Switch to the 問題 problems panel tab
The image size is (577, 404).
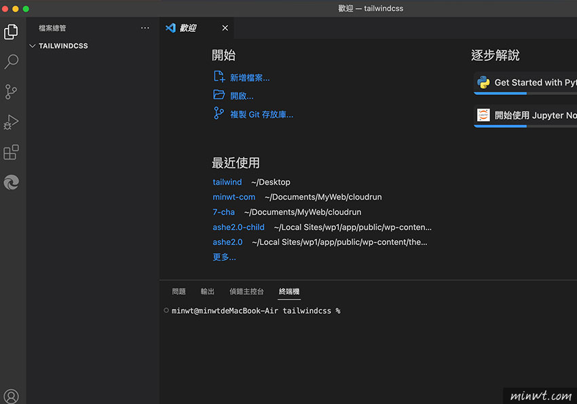[179, 291]
